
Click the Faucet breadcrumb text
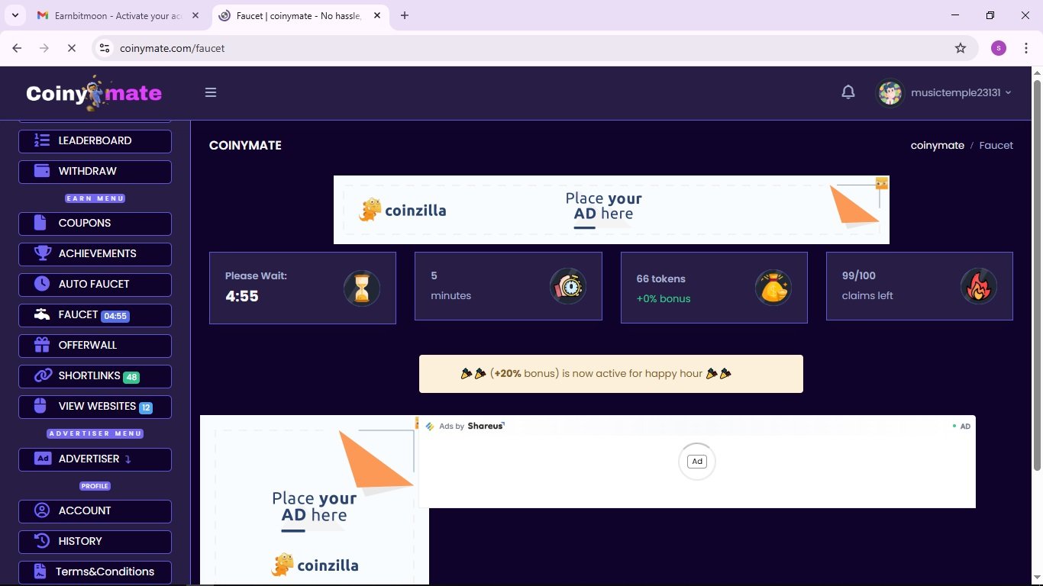pos(996,145)
